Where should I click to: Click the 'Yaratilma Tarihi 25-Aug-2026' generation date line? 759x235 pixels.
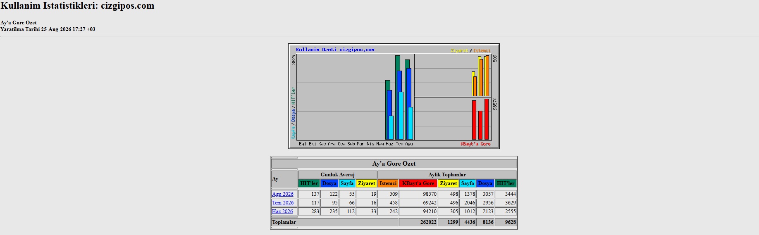(x=48, y=29)
